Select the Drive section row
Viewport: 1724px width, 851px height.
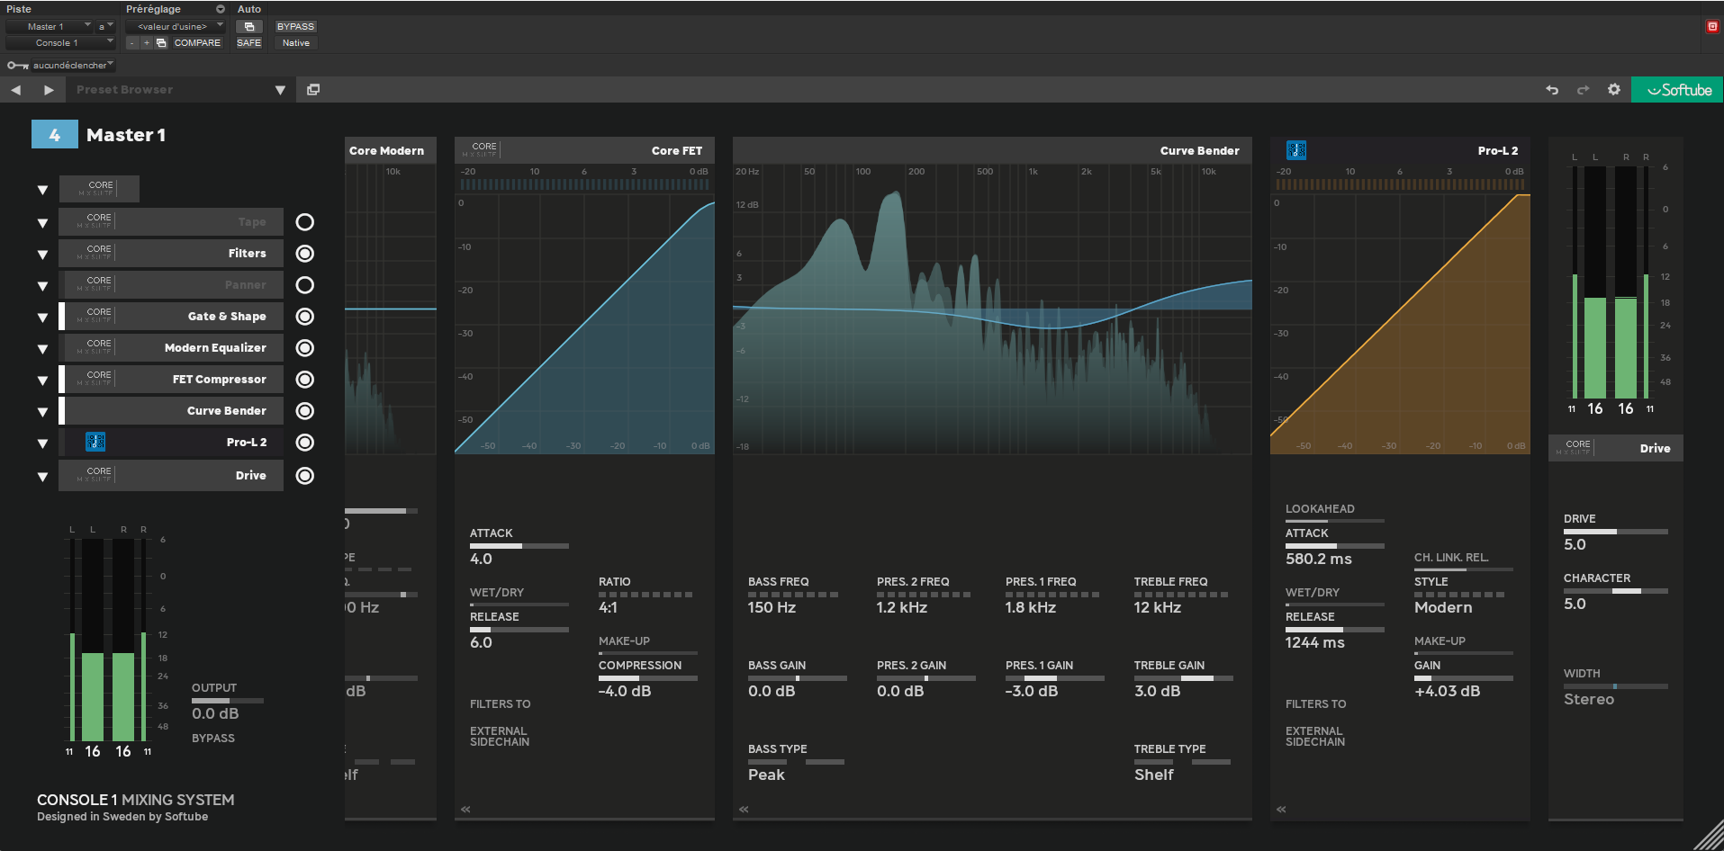(171, 475)
